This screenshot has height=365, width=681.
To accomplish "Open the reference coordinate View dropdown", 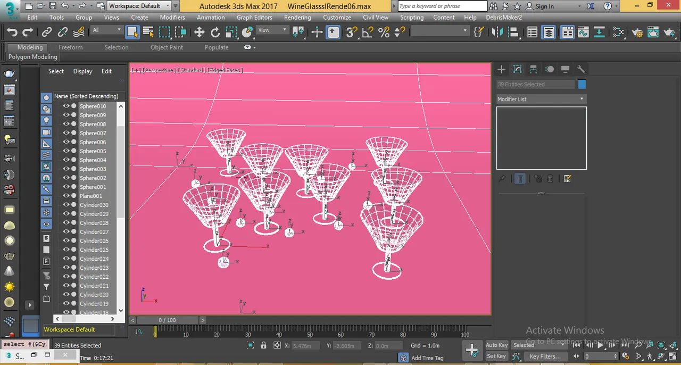I will [x=272, y=30].
